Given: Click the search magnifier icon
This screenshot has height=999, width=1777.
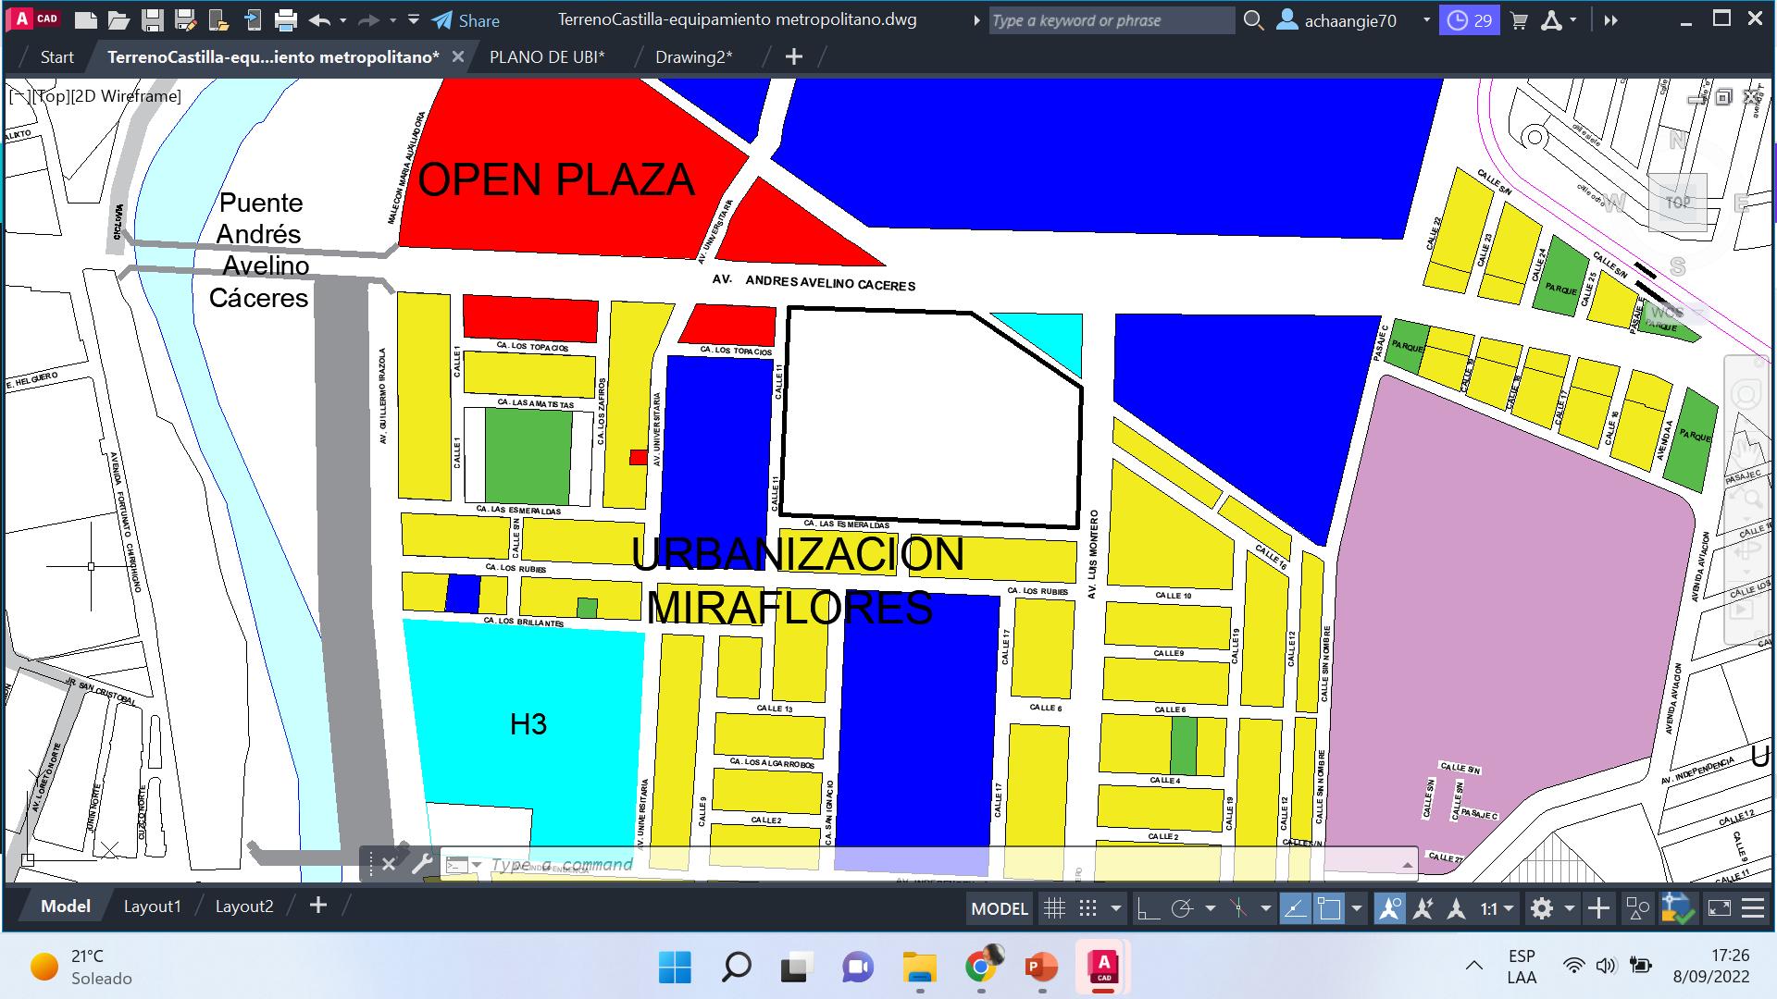Looking at the screenshot, I should pyautogui.click(x=1253, y=19).
